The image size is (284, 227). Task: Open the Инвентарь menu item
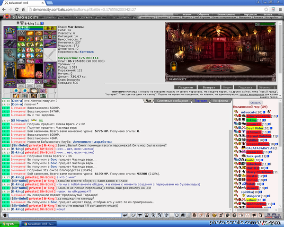click(147, 17)
